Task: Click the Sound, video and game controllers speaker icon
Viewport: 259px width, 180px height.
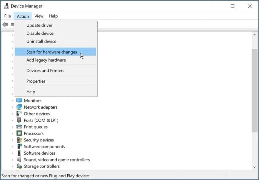Action: tap(19, 160)
